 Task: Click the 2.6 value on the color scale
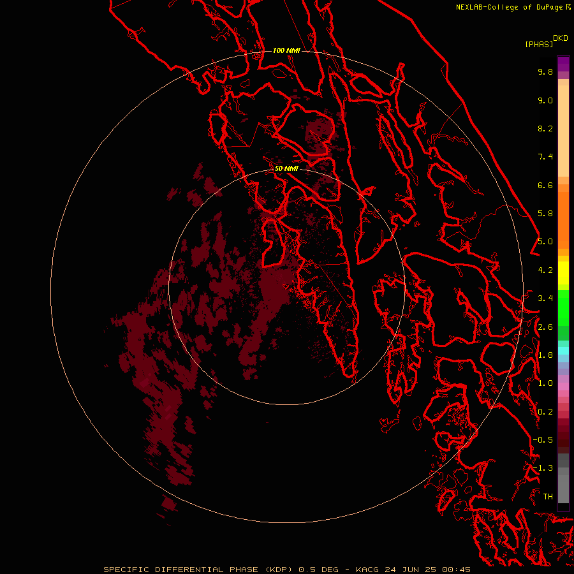pyautogui.click(x=545, y=327)
